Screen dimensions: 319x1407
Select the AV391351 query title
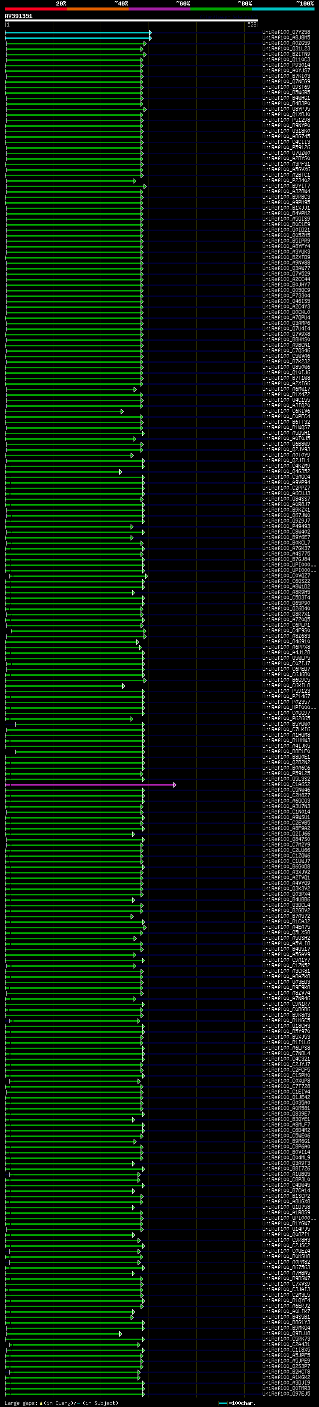click(x=18, y=16)
